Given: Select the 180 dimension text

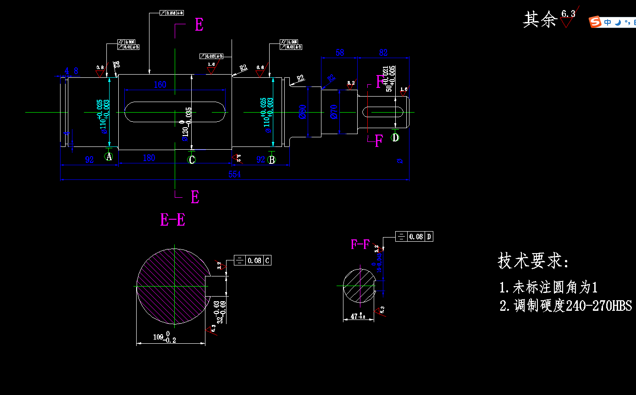Looking at the screenshot, I should coord(149,158).
